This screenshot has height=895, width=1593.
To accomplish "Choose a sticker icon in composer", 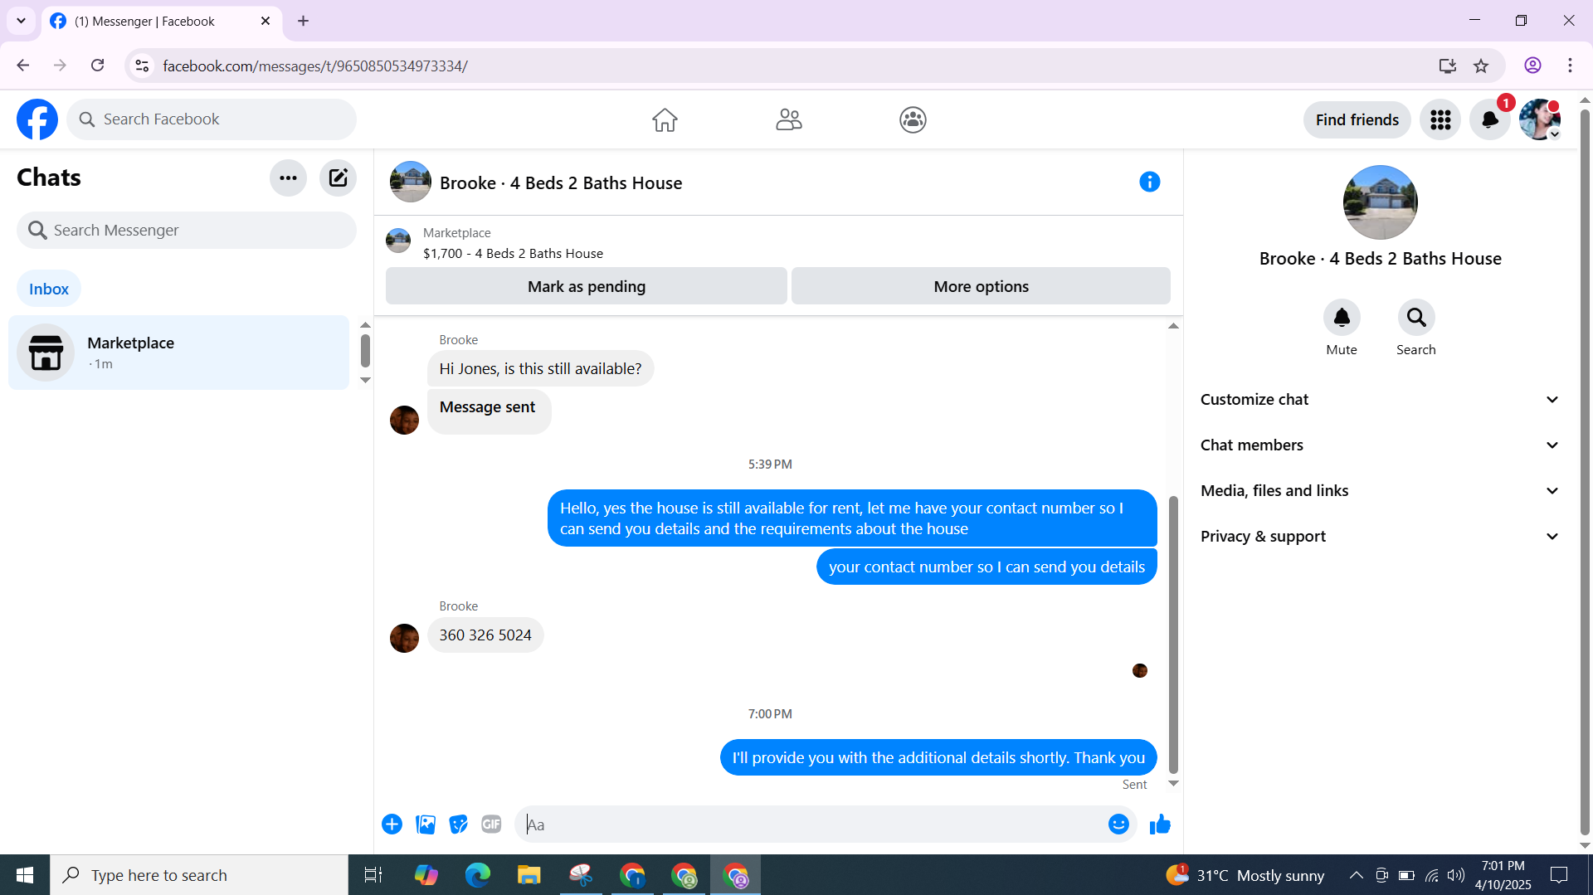I will click(x=458, y=824).
